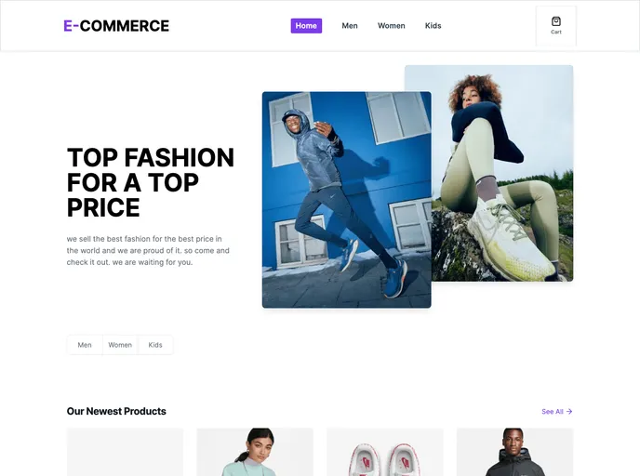Open the empty first product card

(x=125, y=452)
